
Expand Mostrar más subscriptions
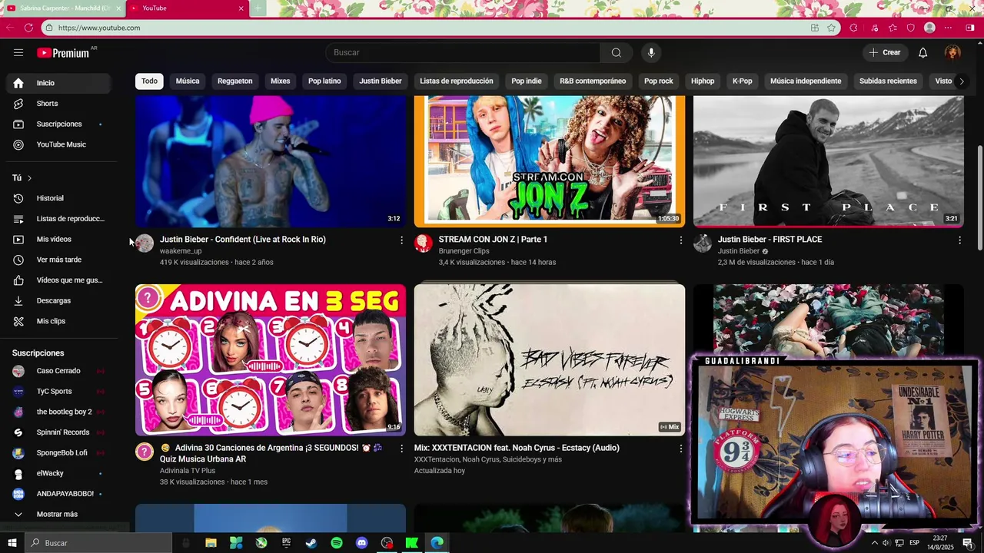tap(58, 515)
